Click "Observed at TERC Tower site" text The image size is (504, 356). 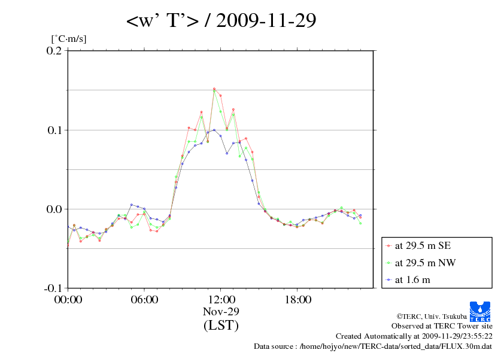442,326
